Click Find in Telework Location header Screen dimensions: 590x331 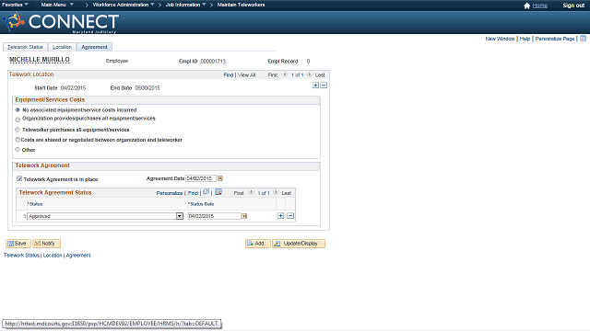(x=229, y=75)
